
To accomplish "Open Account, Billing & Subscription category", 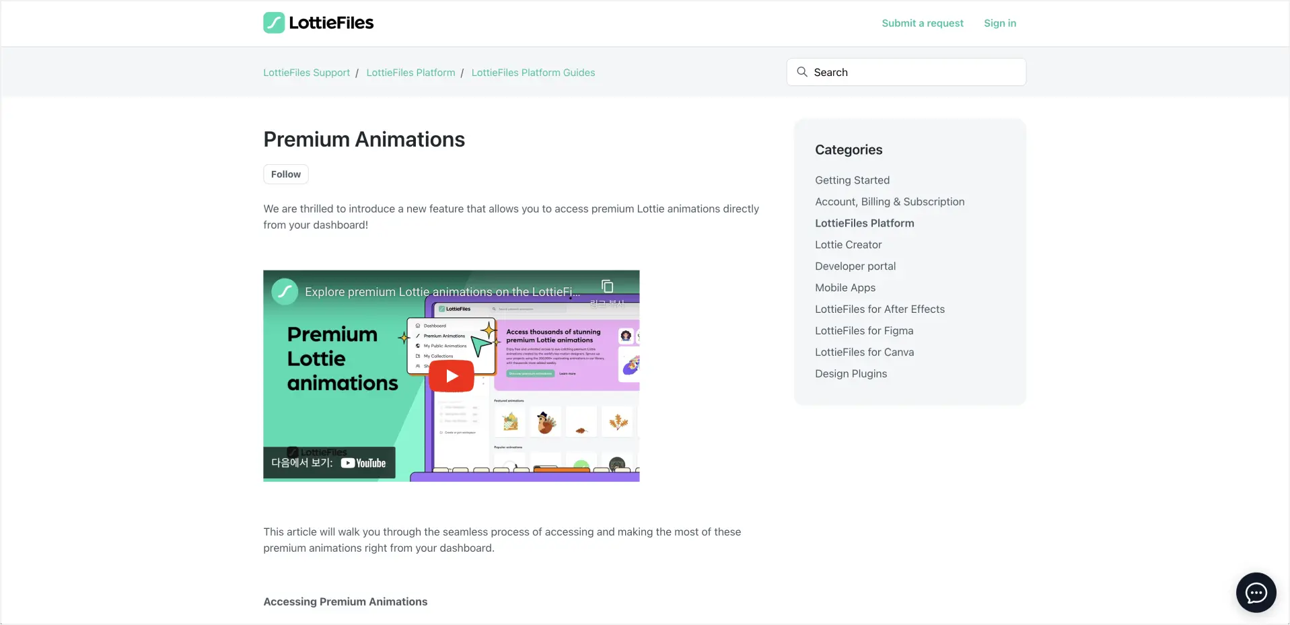I will pos(890,202).
